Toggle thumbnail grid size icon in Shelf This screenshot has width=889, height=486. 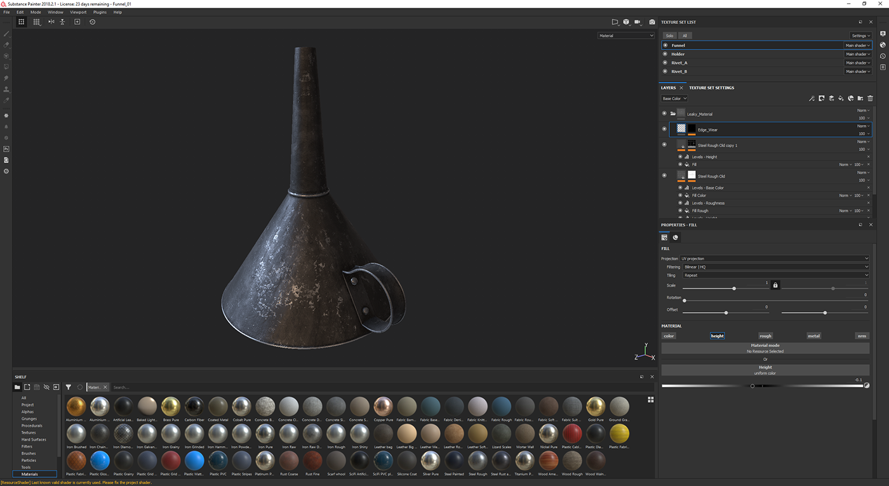tap(650, 400)
